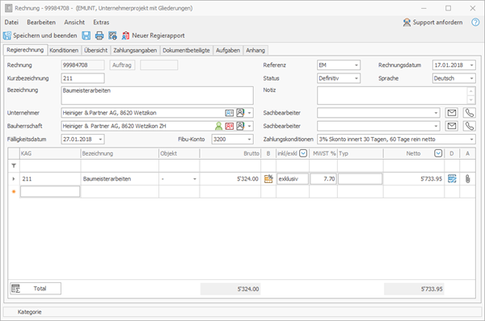Image resolution: width=485 pixels, height=321 pixels.
Task: Open the first Sachbearbeiter dropdown
Action: click(x=436, y=113)
